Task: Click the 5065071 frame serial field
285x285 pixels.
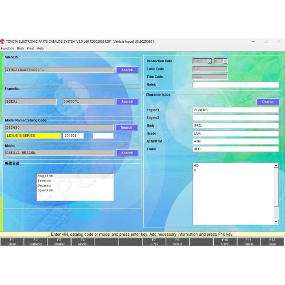Action: pyautogui.click(x=88, y=101)
